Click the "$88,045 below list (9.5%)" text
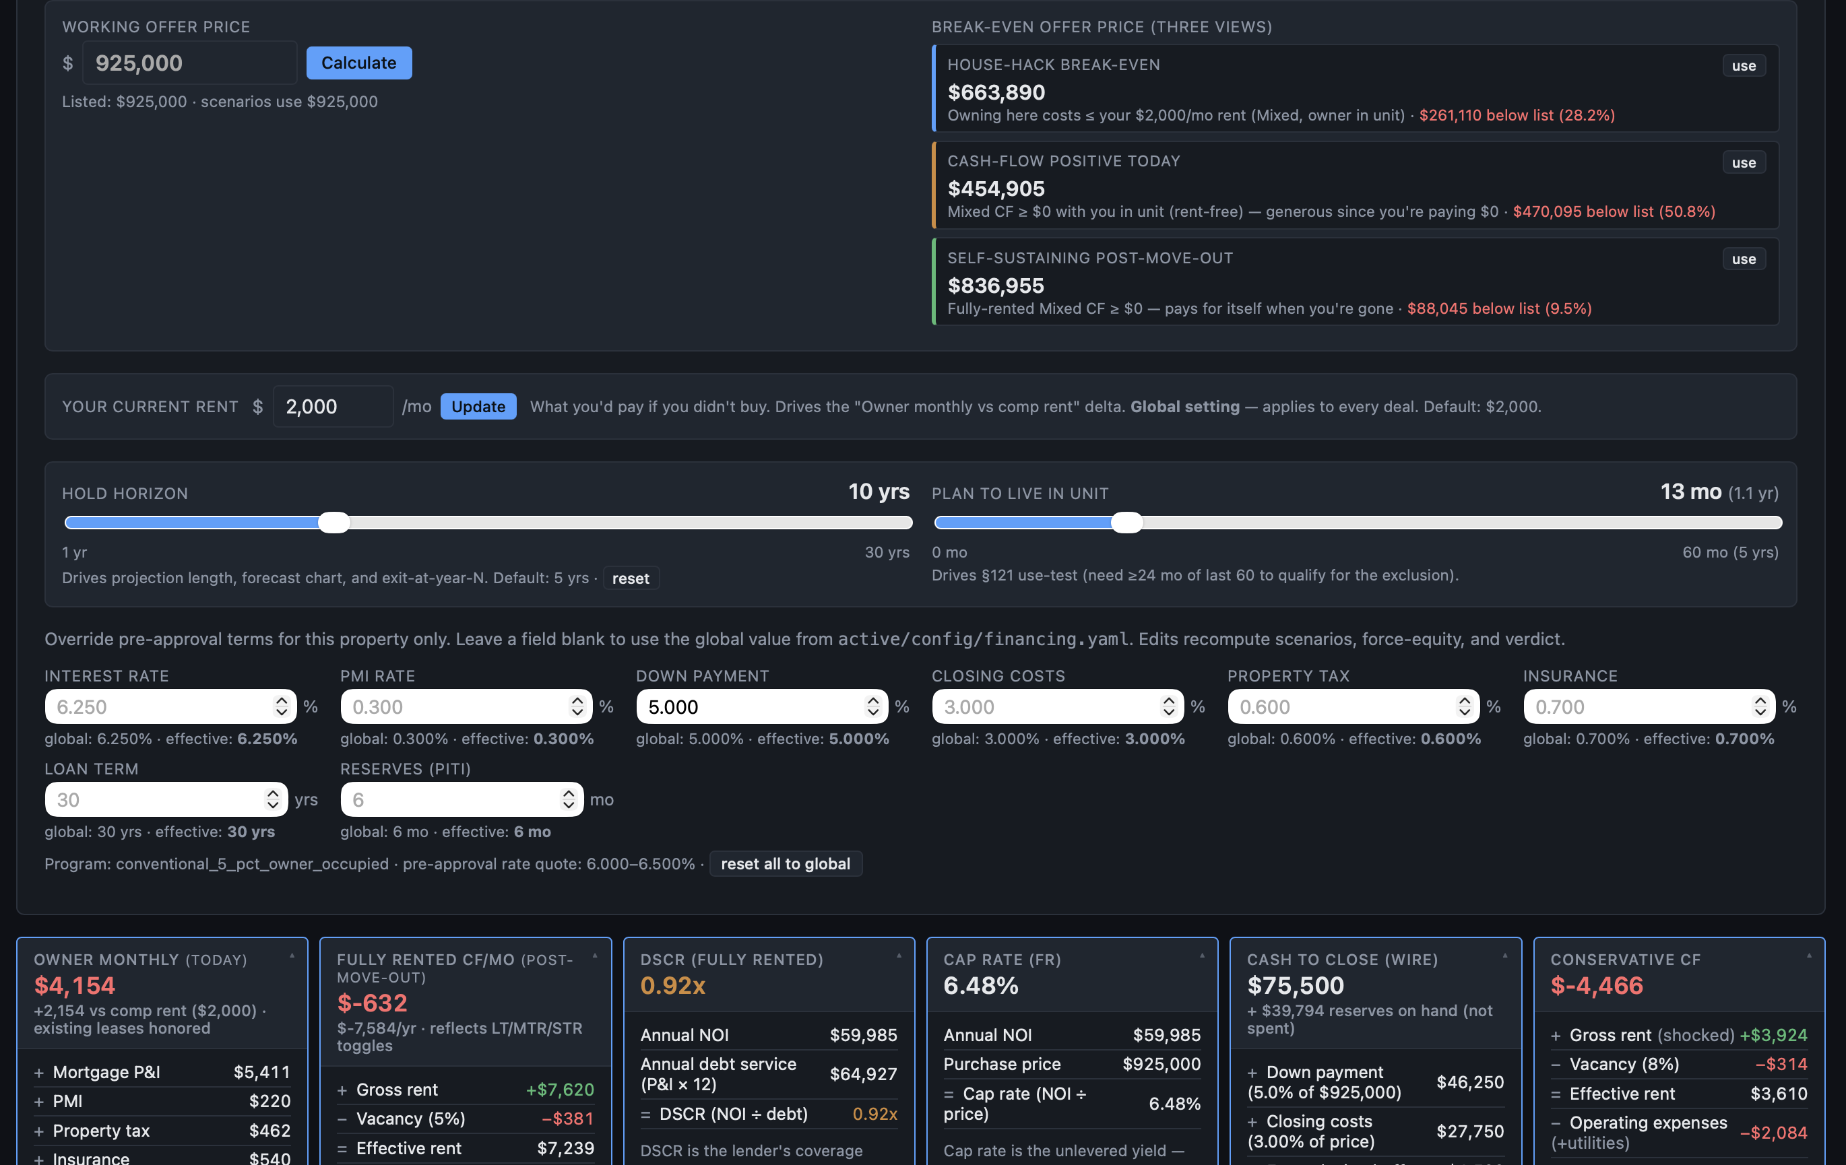The height and width of the screenshot is (1165, 1846). tap(1500, 308)
